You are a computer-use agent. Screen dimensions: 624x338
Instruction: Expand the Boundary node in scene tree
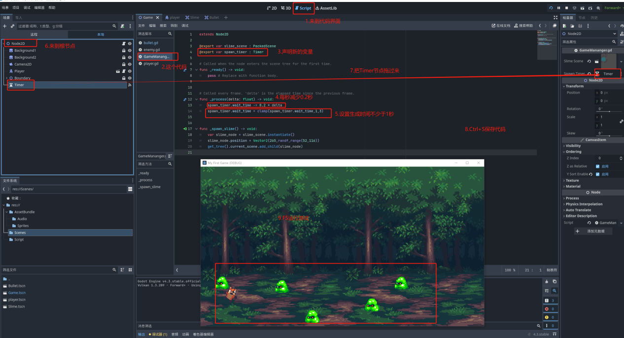tap(6, 78)
